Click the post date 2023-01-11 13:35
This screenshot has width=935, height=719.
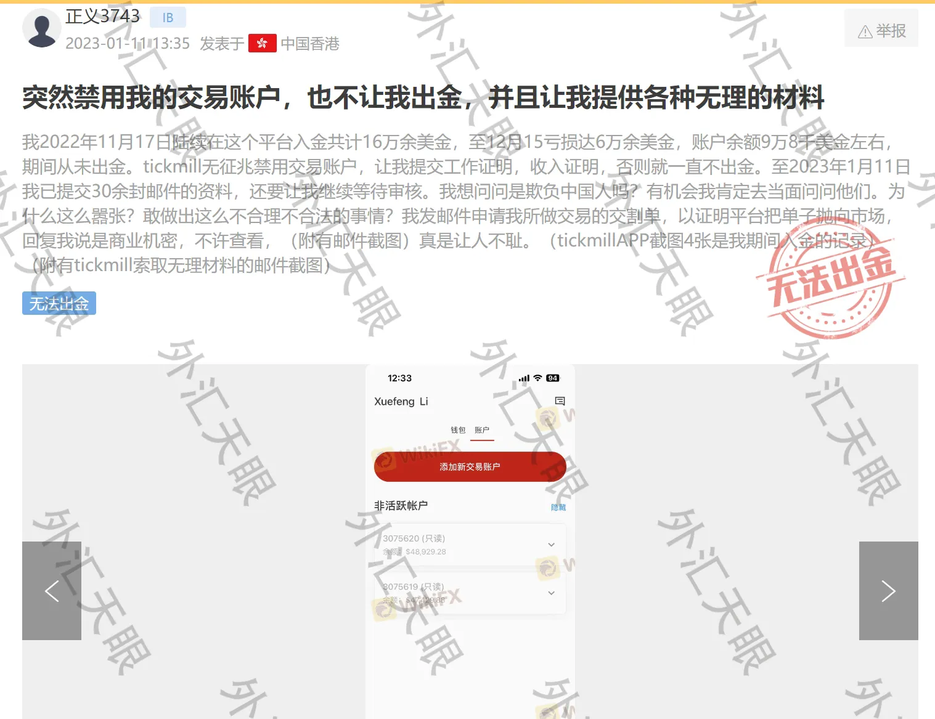click(x=128, y=44)
